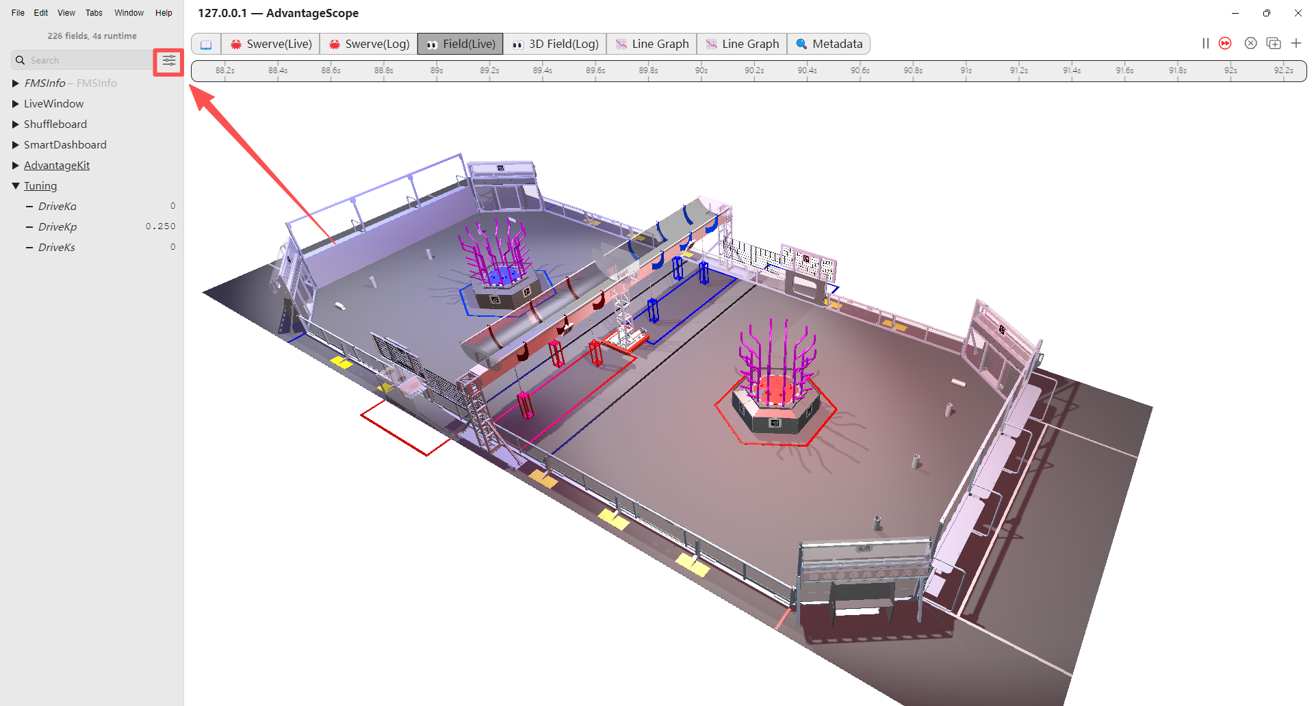The width and height of the screenshot is (1314, 706).
Task: Switch to the Swerve(Log) tab
Action: (369, 44)
